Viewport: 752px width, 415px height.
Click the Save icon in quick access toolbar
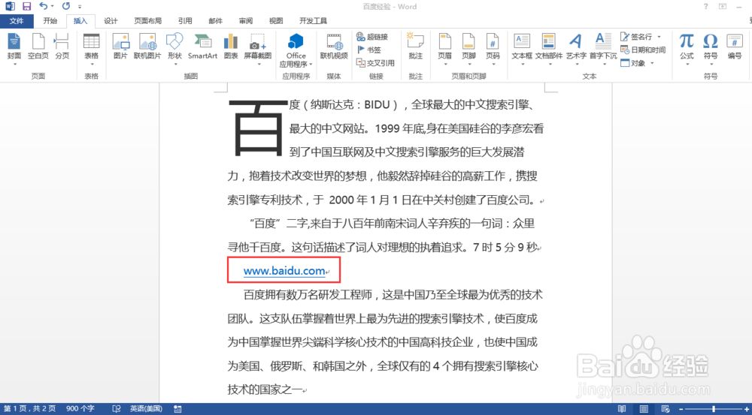26,6
